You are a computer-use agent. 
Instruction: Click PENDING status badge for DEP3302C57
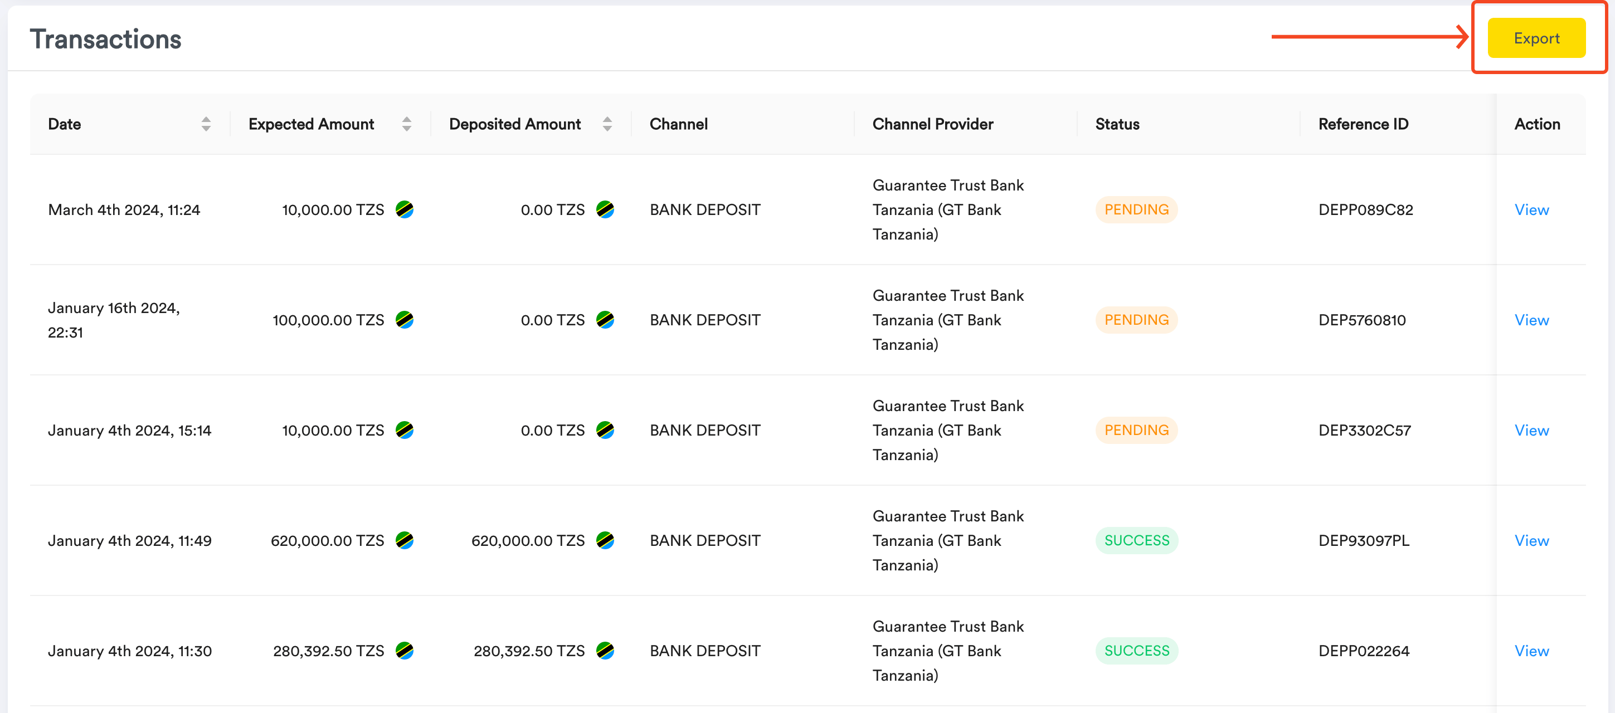pos(1136,431)
